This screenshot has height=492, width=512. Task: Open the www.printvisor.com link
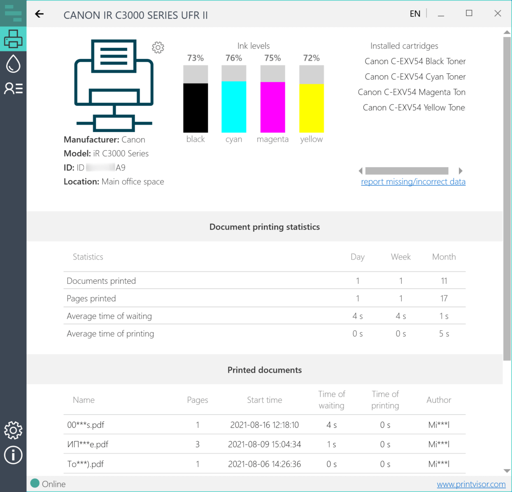click(x=471, y=484)
